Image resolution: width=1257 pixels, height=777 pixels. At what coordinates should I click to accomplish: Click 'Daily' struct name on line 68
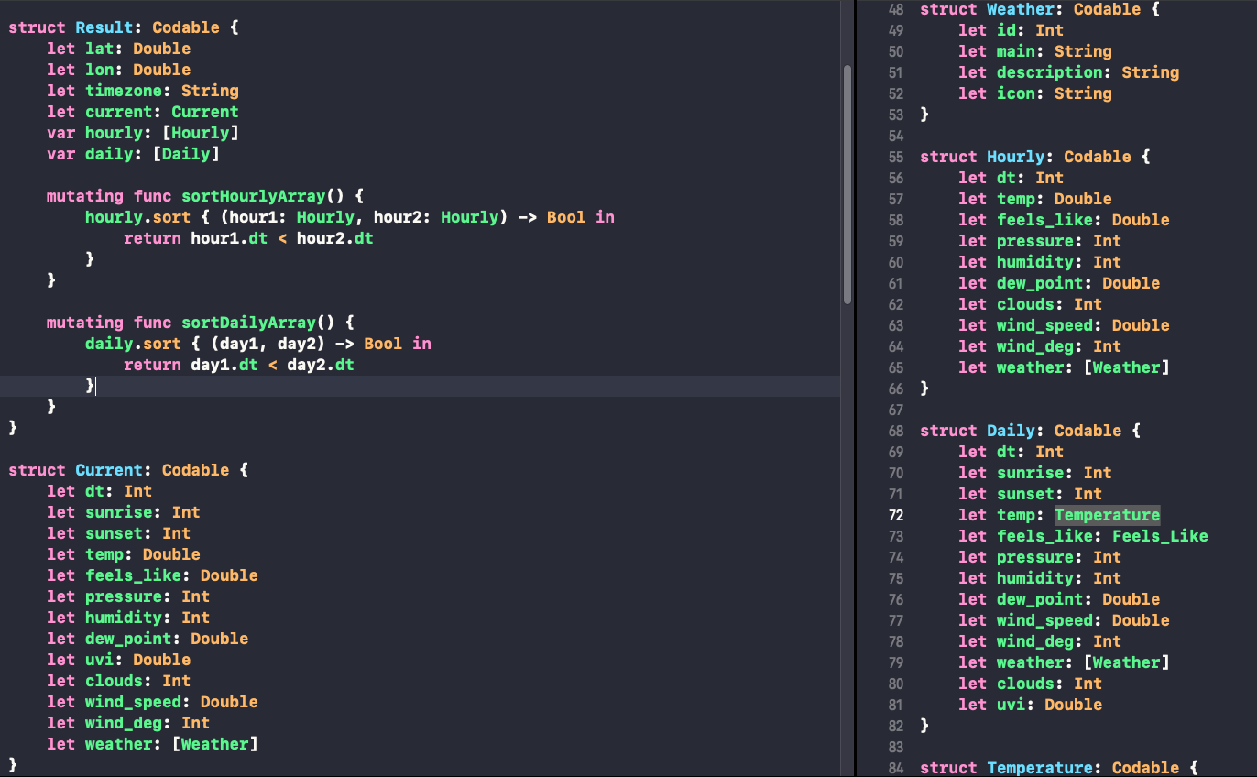[1011, 431]
